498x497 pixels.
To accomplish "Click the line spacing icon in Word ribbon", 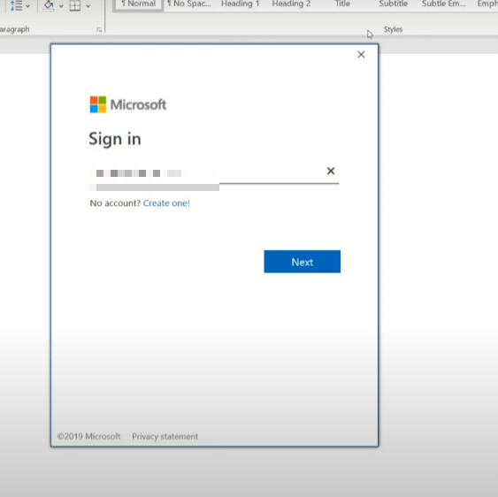I will click(16, 5).
